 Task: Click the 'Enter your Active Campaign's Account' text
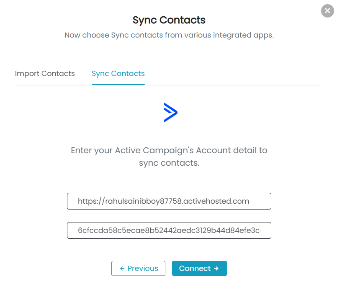169,150
